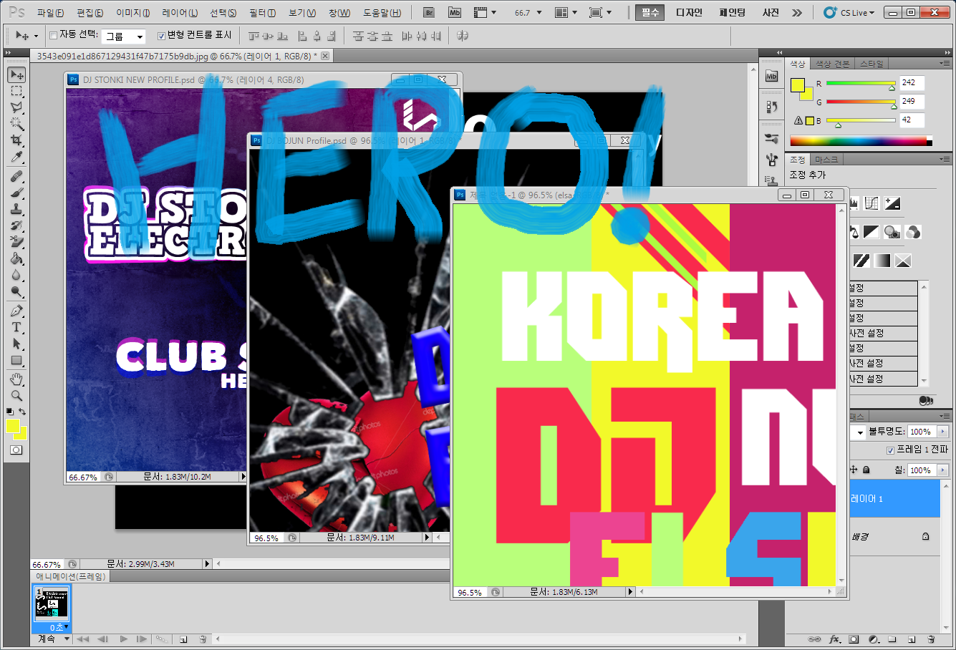Switch to the 색상 견본 tab
Image resolution: width=956 pixels, height=650 pixels.
(x=832, y=64)
